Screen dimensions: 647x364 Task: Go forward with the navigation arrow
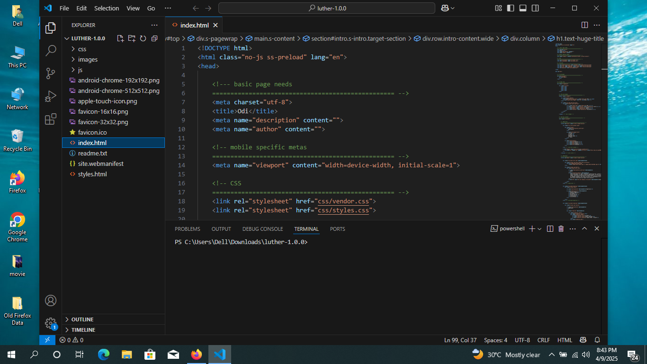coord(208,8)
